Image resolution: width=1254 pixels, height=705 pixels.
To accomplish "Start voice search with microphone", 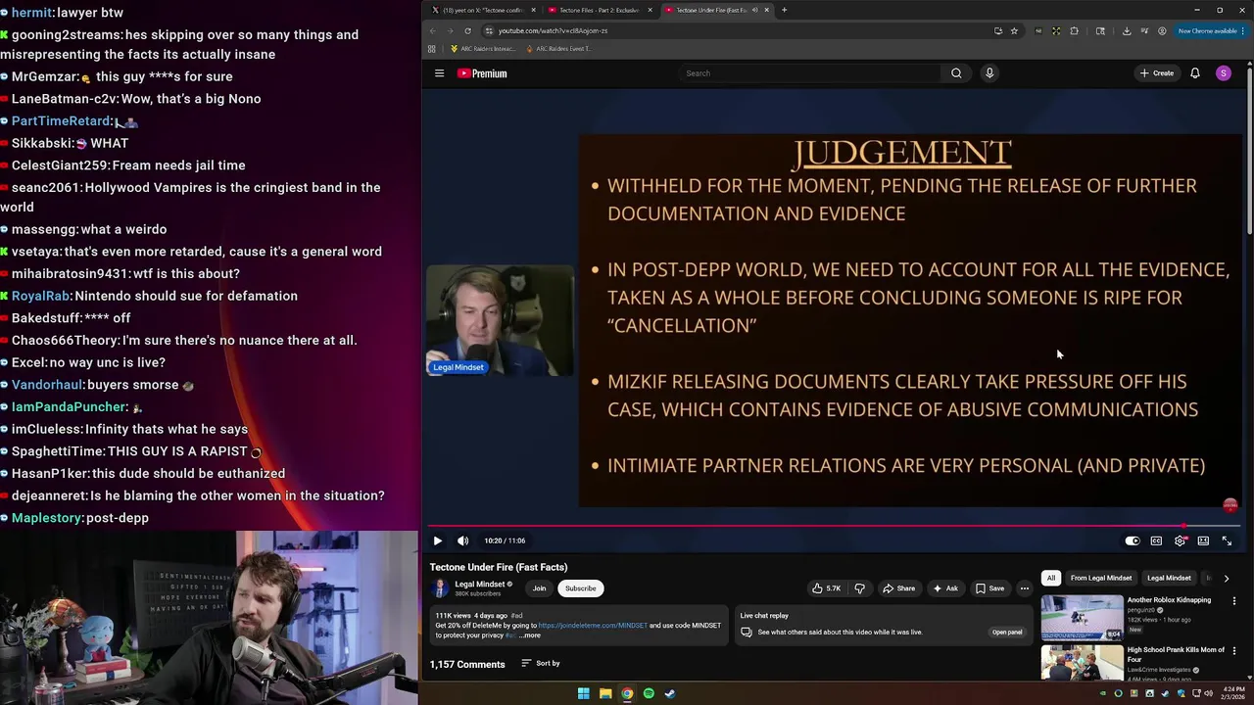I will coord(989,73).
